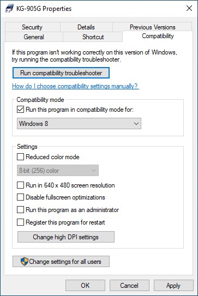Enable Disable fullscreen optimizations option

(20, 197)
